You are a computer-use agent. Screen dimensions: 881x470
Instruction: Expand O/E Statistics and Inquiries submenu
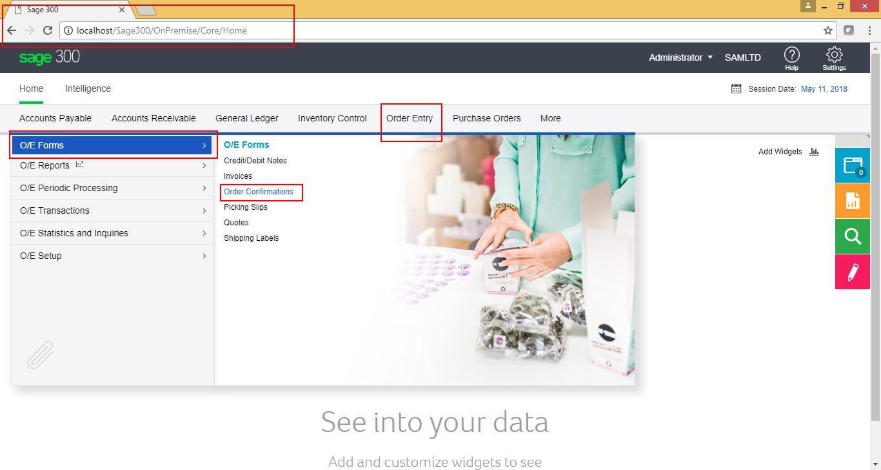112,233
